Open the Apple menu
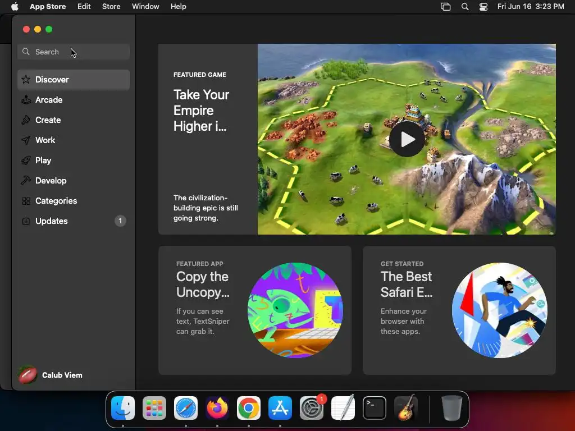The width and height of the screenshot is (575, 431). [15, 7]
